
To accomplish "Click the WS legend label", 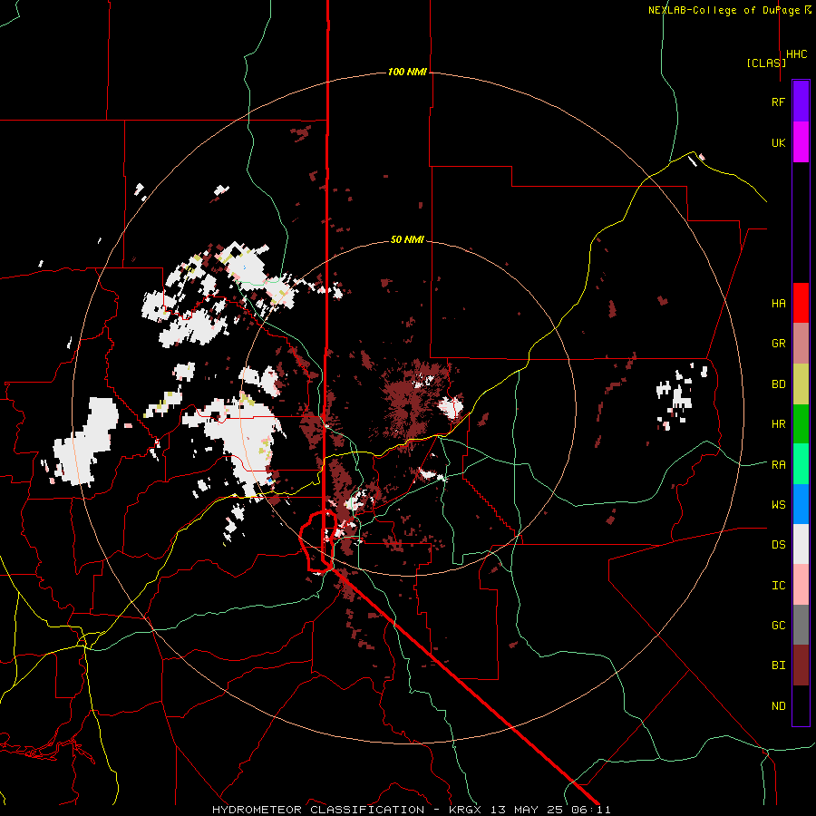I will point(778,504).
